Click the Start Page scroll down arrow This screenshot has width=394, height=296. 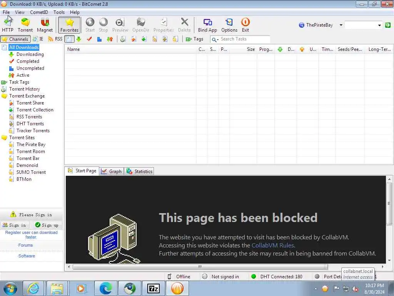pos(389,260)
